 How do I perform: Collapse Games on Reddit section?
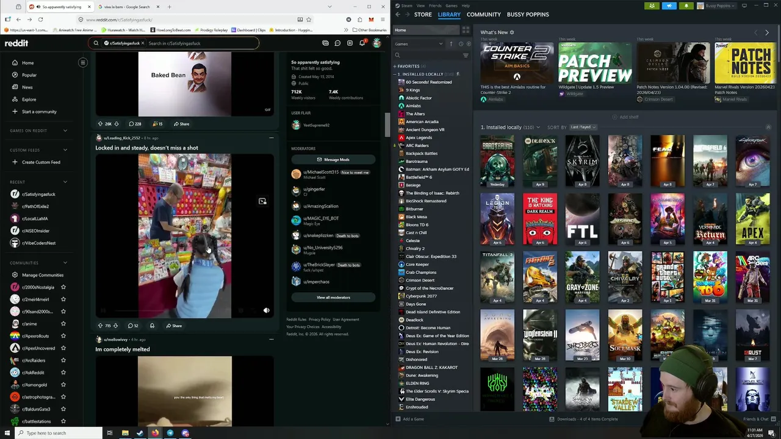65,130
